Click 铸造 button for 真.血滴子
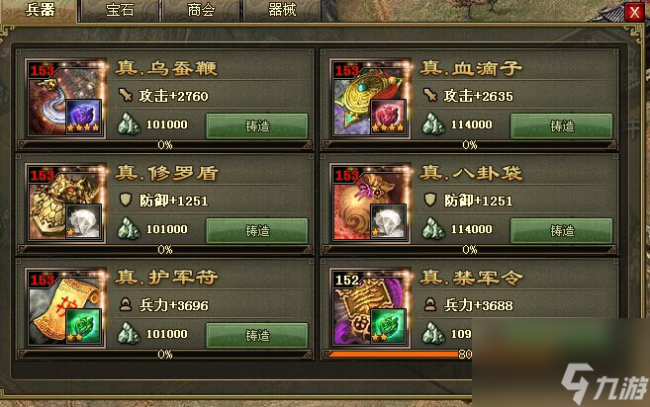The width and height of the screenshot is (650, 407). (x=562, y=125)
